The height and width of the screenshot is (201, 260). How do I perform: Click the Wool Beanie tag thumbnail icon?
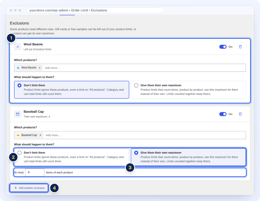tap(18, 67)
